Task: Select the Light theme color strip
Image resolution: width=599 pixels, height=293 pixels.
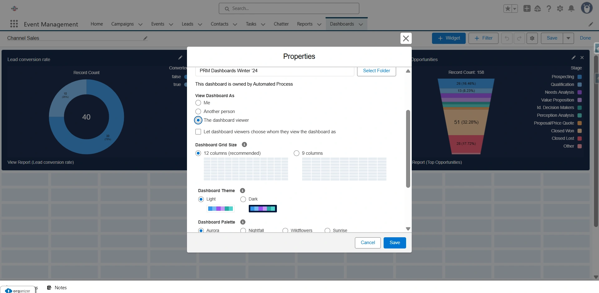Action: click(220, 208)
